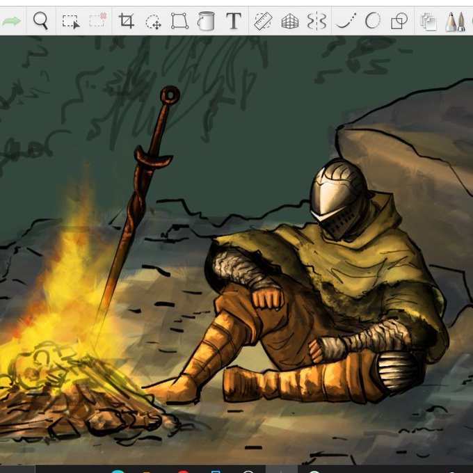Click the knight painting canvas
Image resolution: width=473 pixels, height=473 pixels.
(x=236, y=250)
